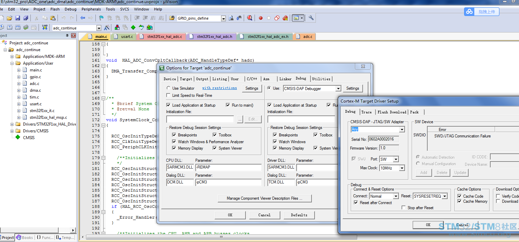Open the Flash menu

point(55,9)
